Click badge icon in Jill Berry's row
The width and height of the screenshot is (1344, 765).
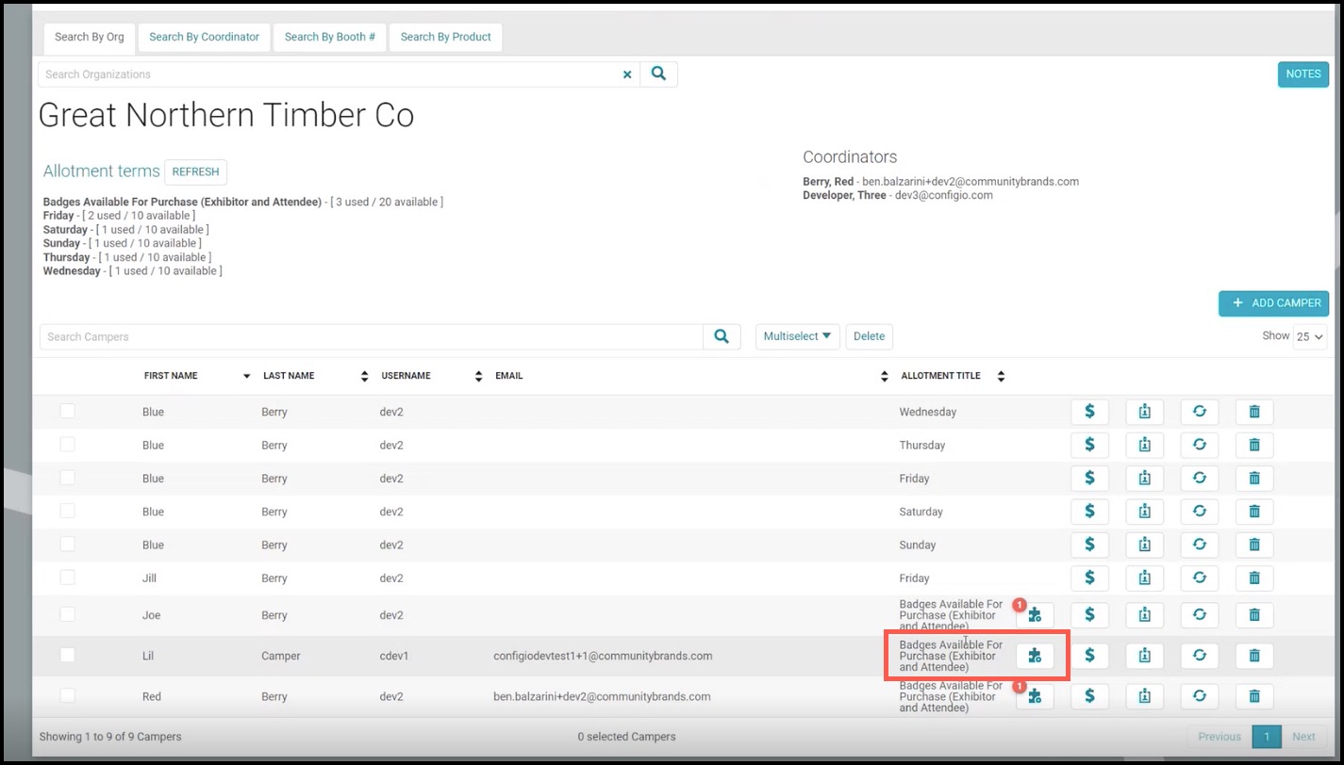point(1144,578)
